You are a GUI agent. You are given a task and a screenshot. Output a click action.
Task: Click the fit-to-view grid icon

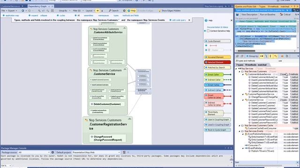(52, 11)
